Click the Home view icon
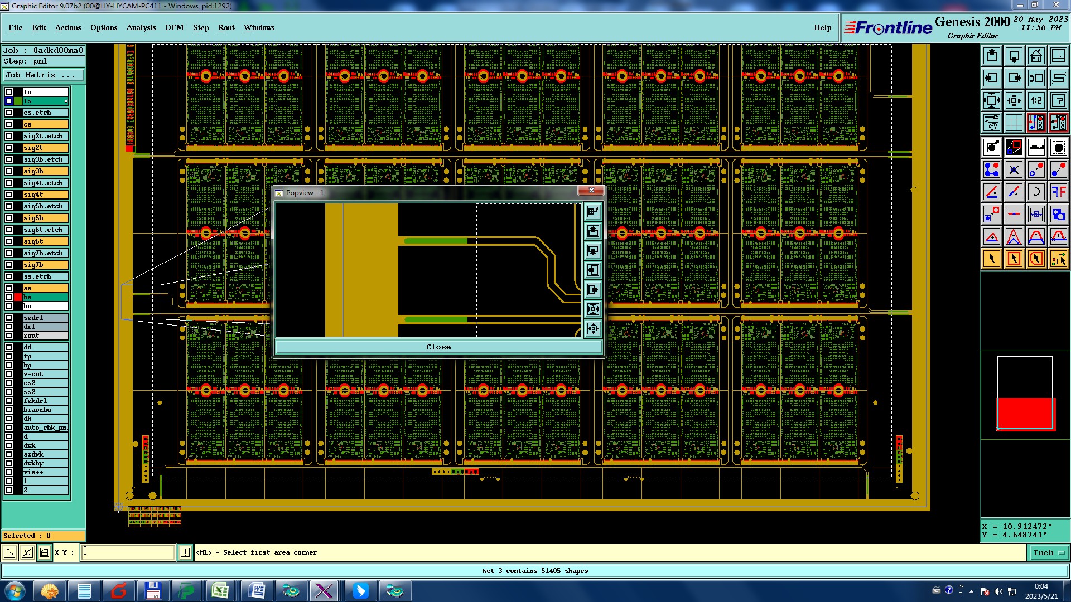The image size is (1071, 602). pyautogui.click(x=1036, y=56)
